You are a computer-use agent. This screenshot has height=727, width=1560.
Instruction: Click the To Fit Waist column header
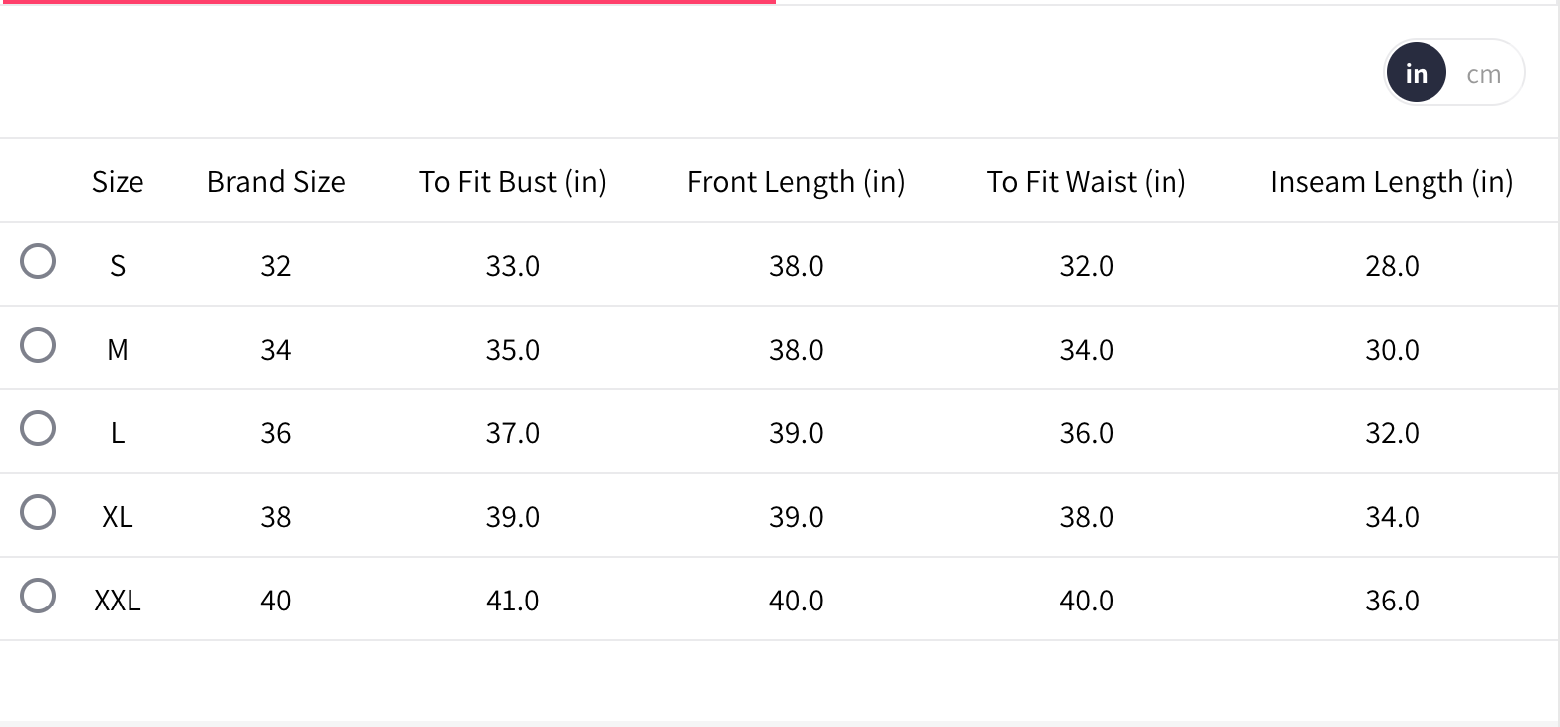(1086, 182)
